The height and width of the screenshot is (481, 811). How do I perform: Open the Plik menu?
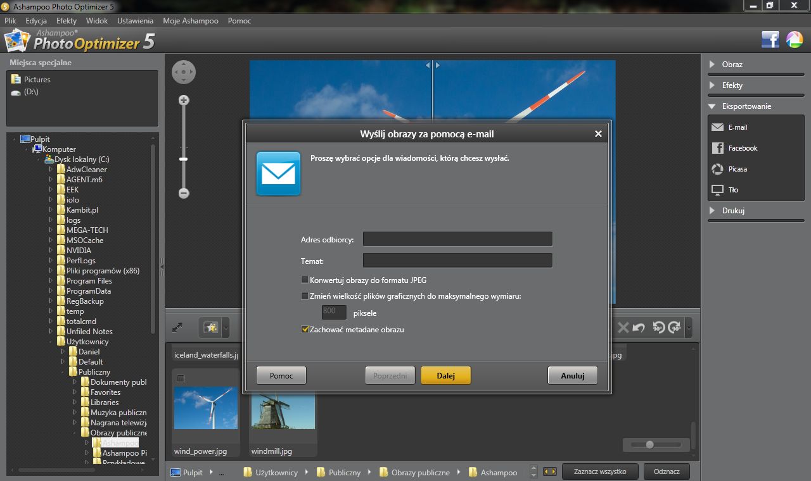click(x=10, y=21)
